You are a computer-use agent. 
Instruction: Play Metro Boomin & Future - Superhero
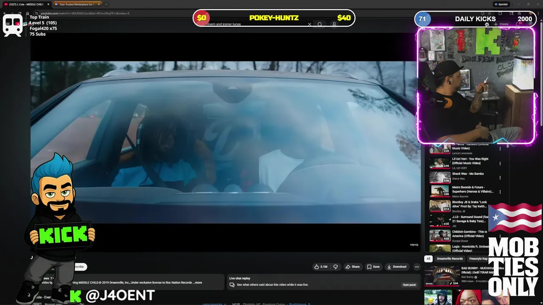coord(473,189)
